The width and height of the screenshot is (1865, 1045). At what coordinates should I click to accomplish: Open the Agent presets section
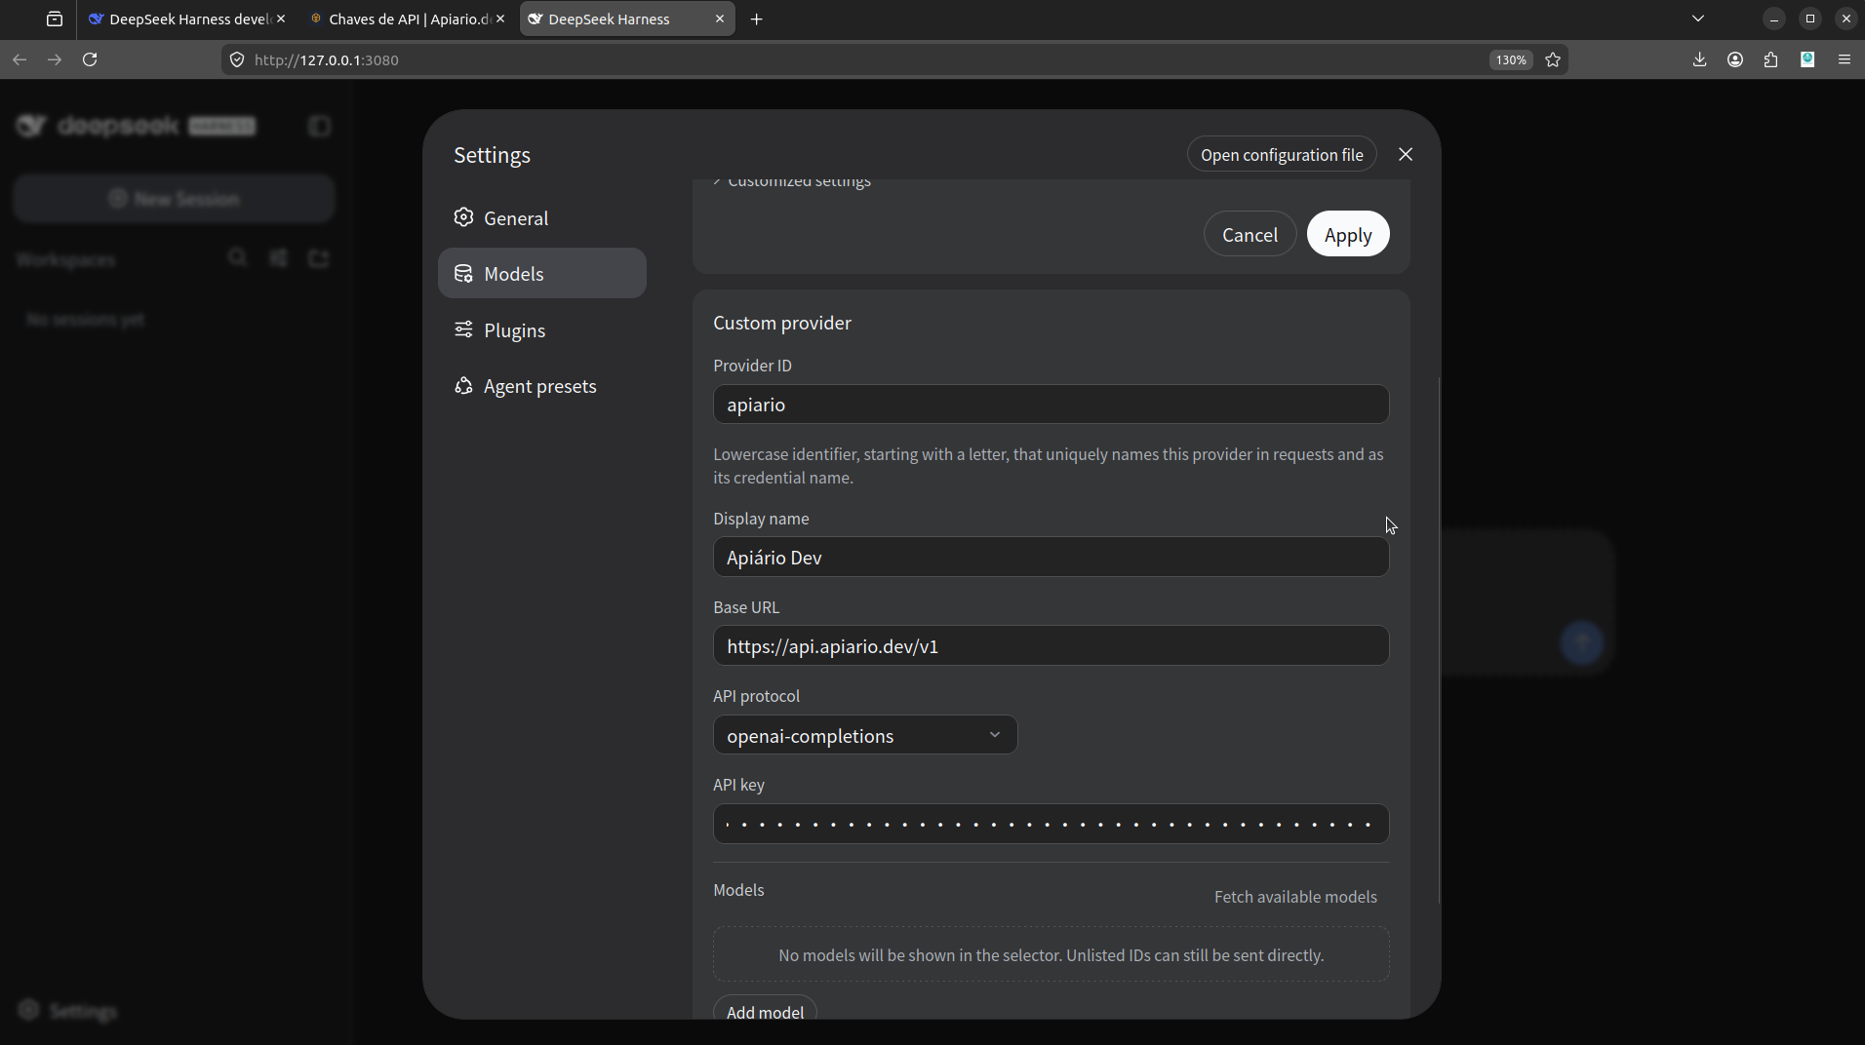point(542,386)
